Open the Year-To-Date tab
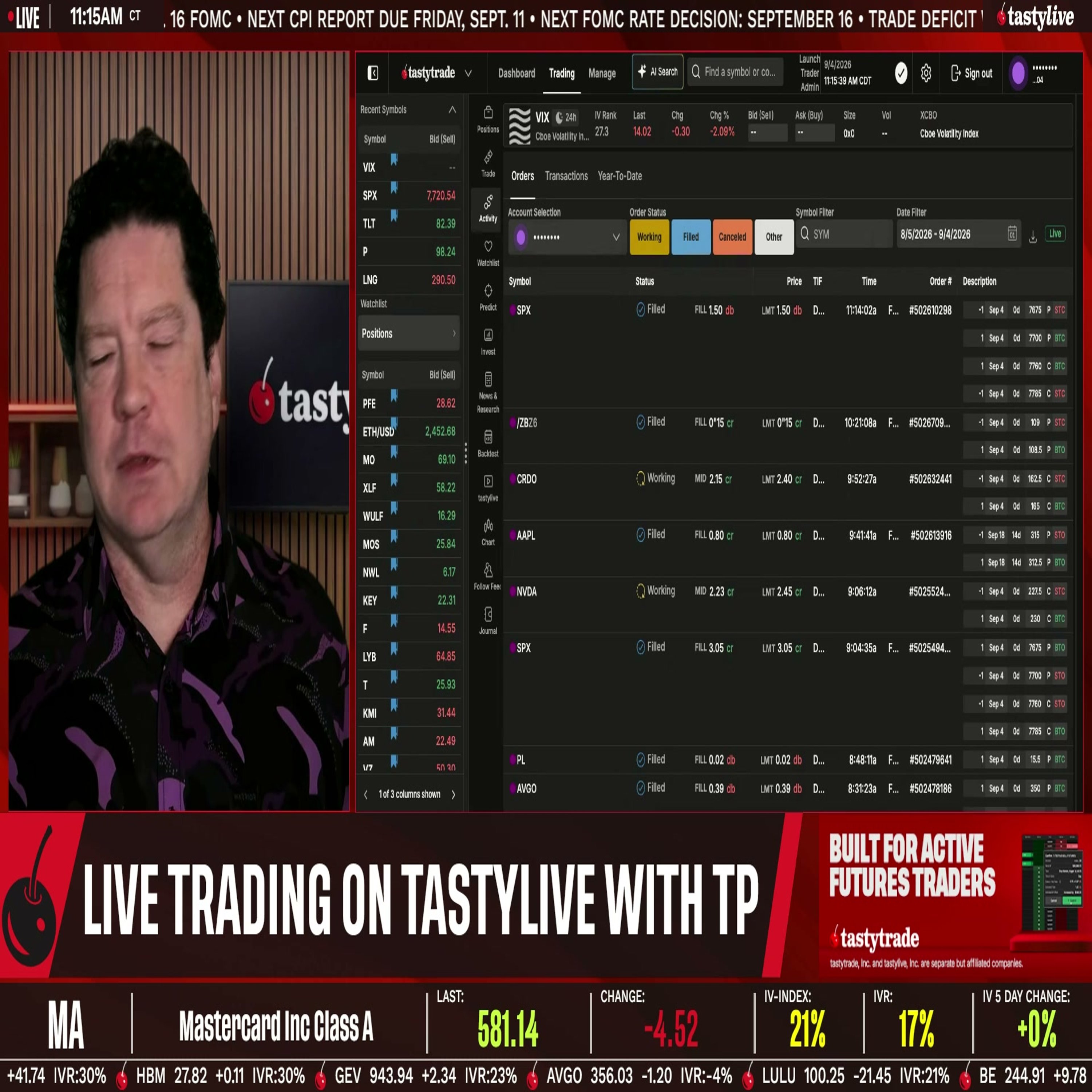The height and width of the screenshot is (1092, 1092). [620, 176]
